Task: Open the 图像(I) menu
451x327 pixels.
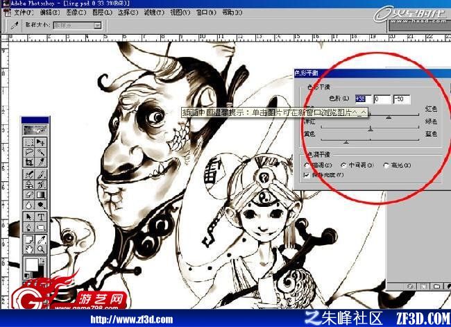Action: [76, 12]
